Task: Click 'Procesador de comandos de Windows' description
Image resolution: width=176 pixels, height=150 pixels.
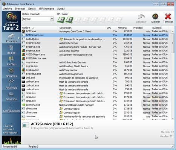Action: [79, 78]
